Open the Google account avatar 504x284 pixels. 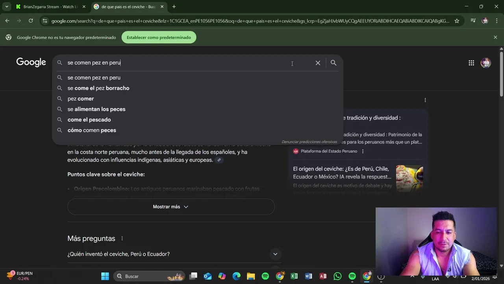pos(486,63)
